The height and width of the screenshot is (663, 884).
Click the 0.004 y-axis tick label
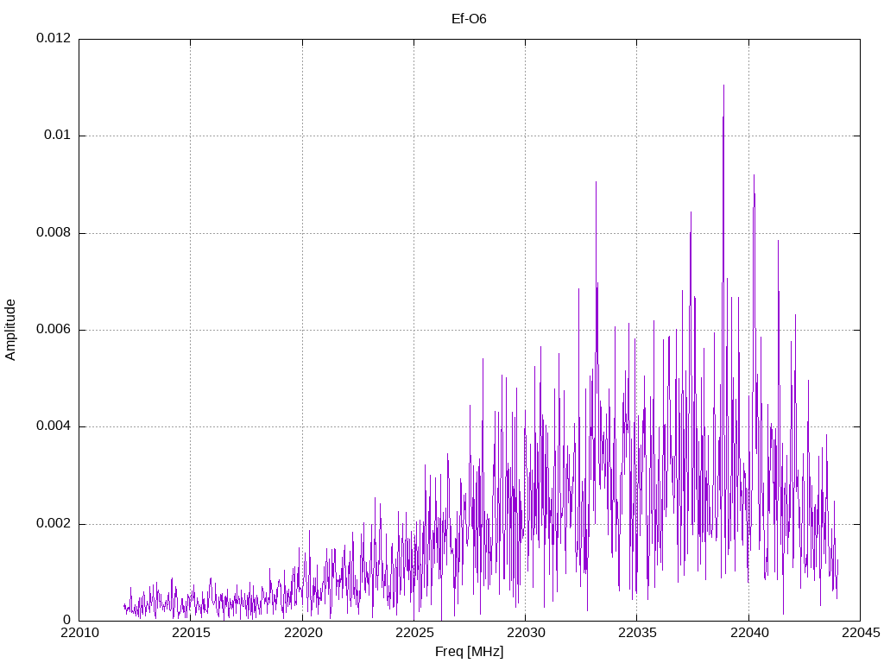click(54, 426)
